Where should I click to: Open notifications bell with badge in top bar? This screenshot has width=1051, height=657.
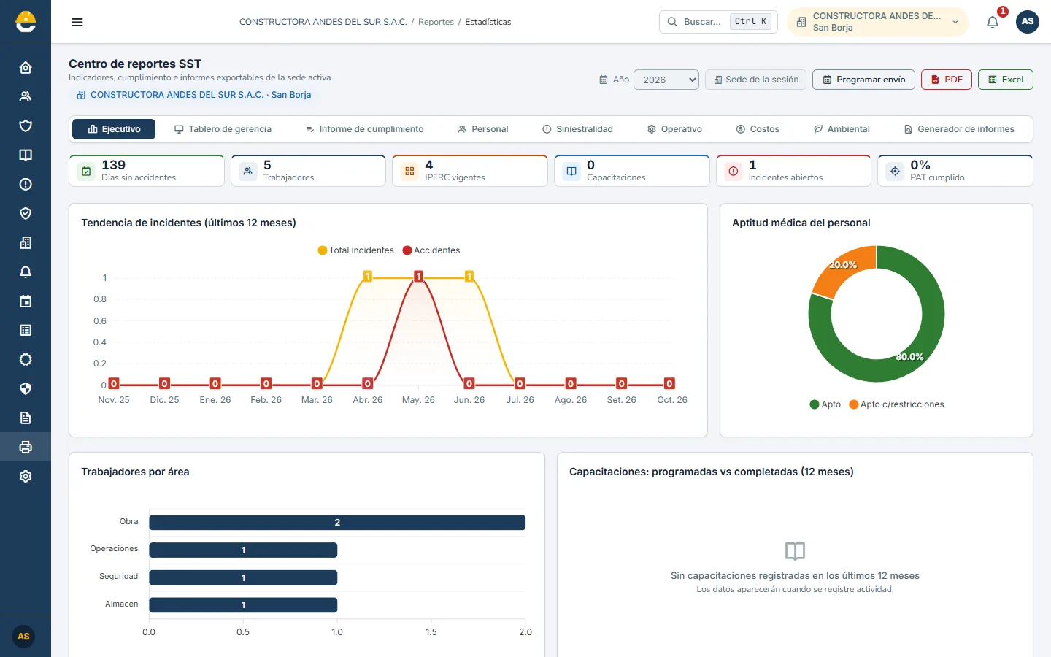click(993, 22)
